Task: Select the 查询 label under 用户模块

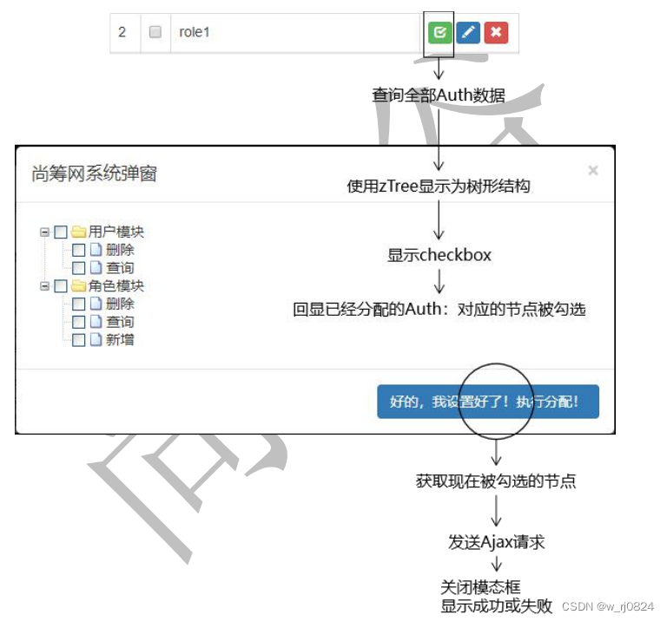Action: pos(120,268)
